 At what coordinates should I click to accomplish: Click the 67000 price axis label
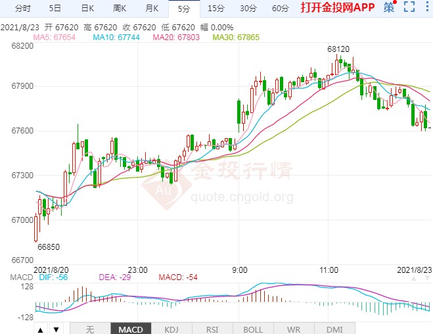tap(22, 220)
